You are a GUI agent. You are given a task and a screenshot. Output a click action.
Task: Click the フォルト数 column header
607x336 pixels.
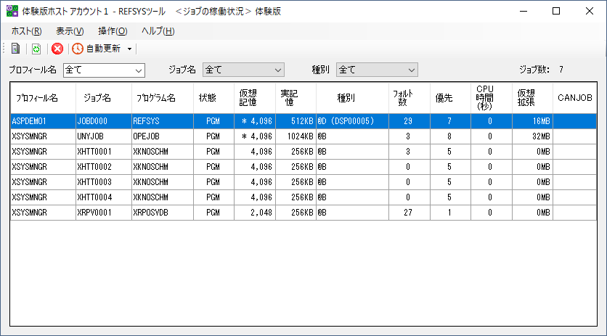410,98
